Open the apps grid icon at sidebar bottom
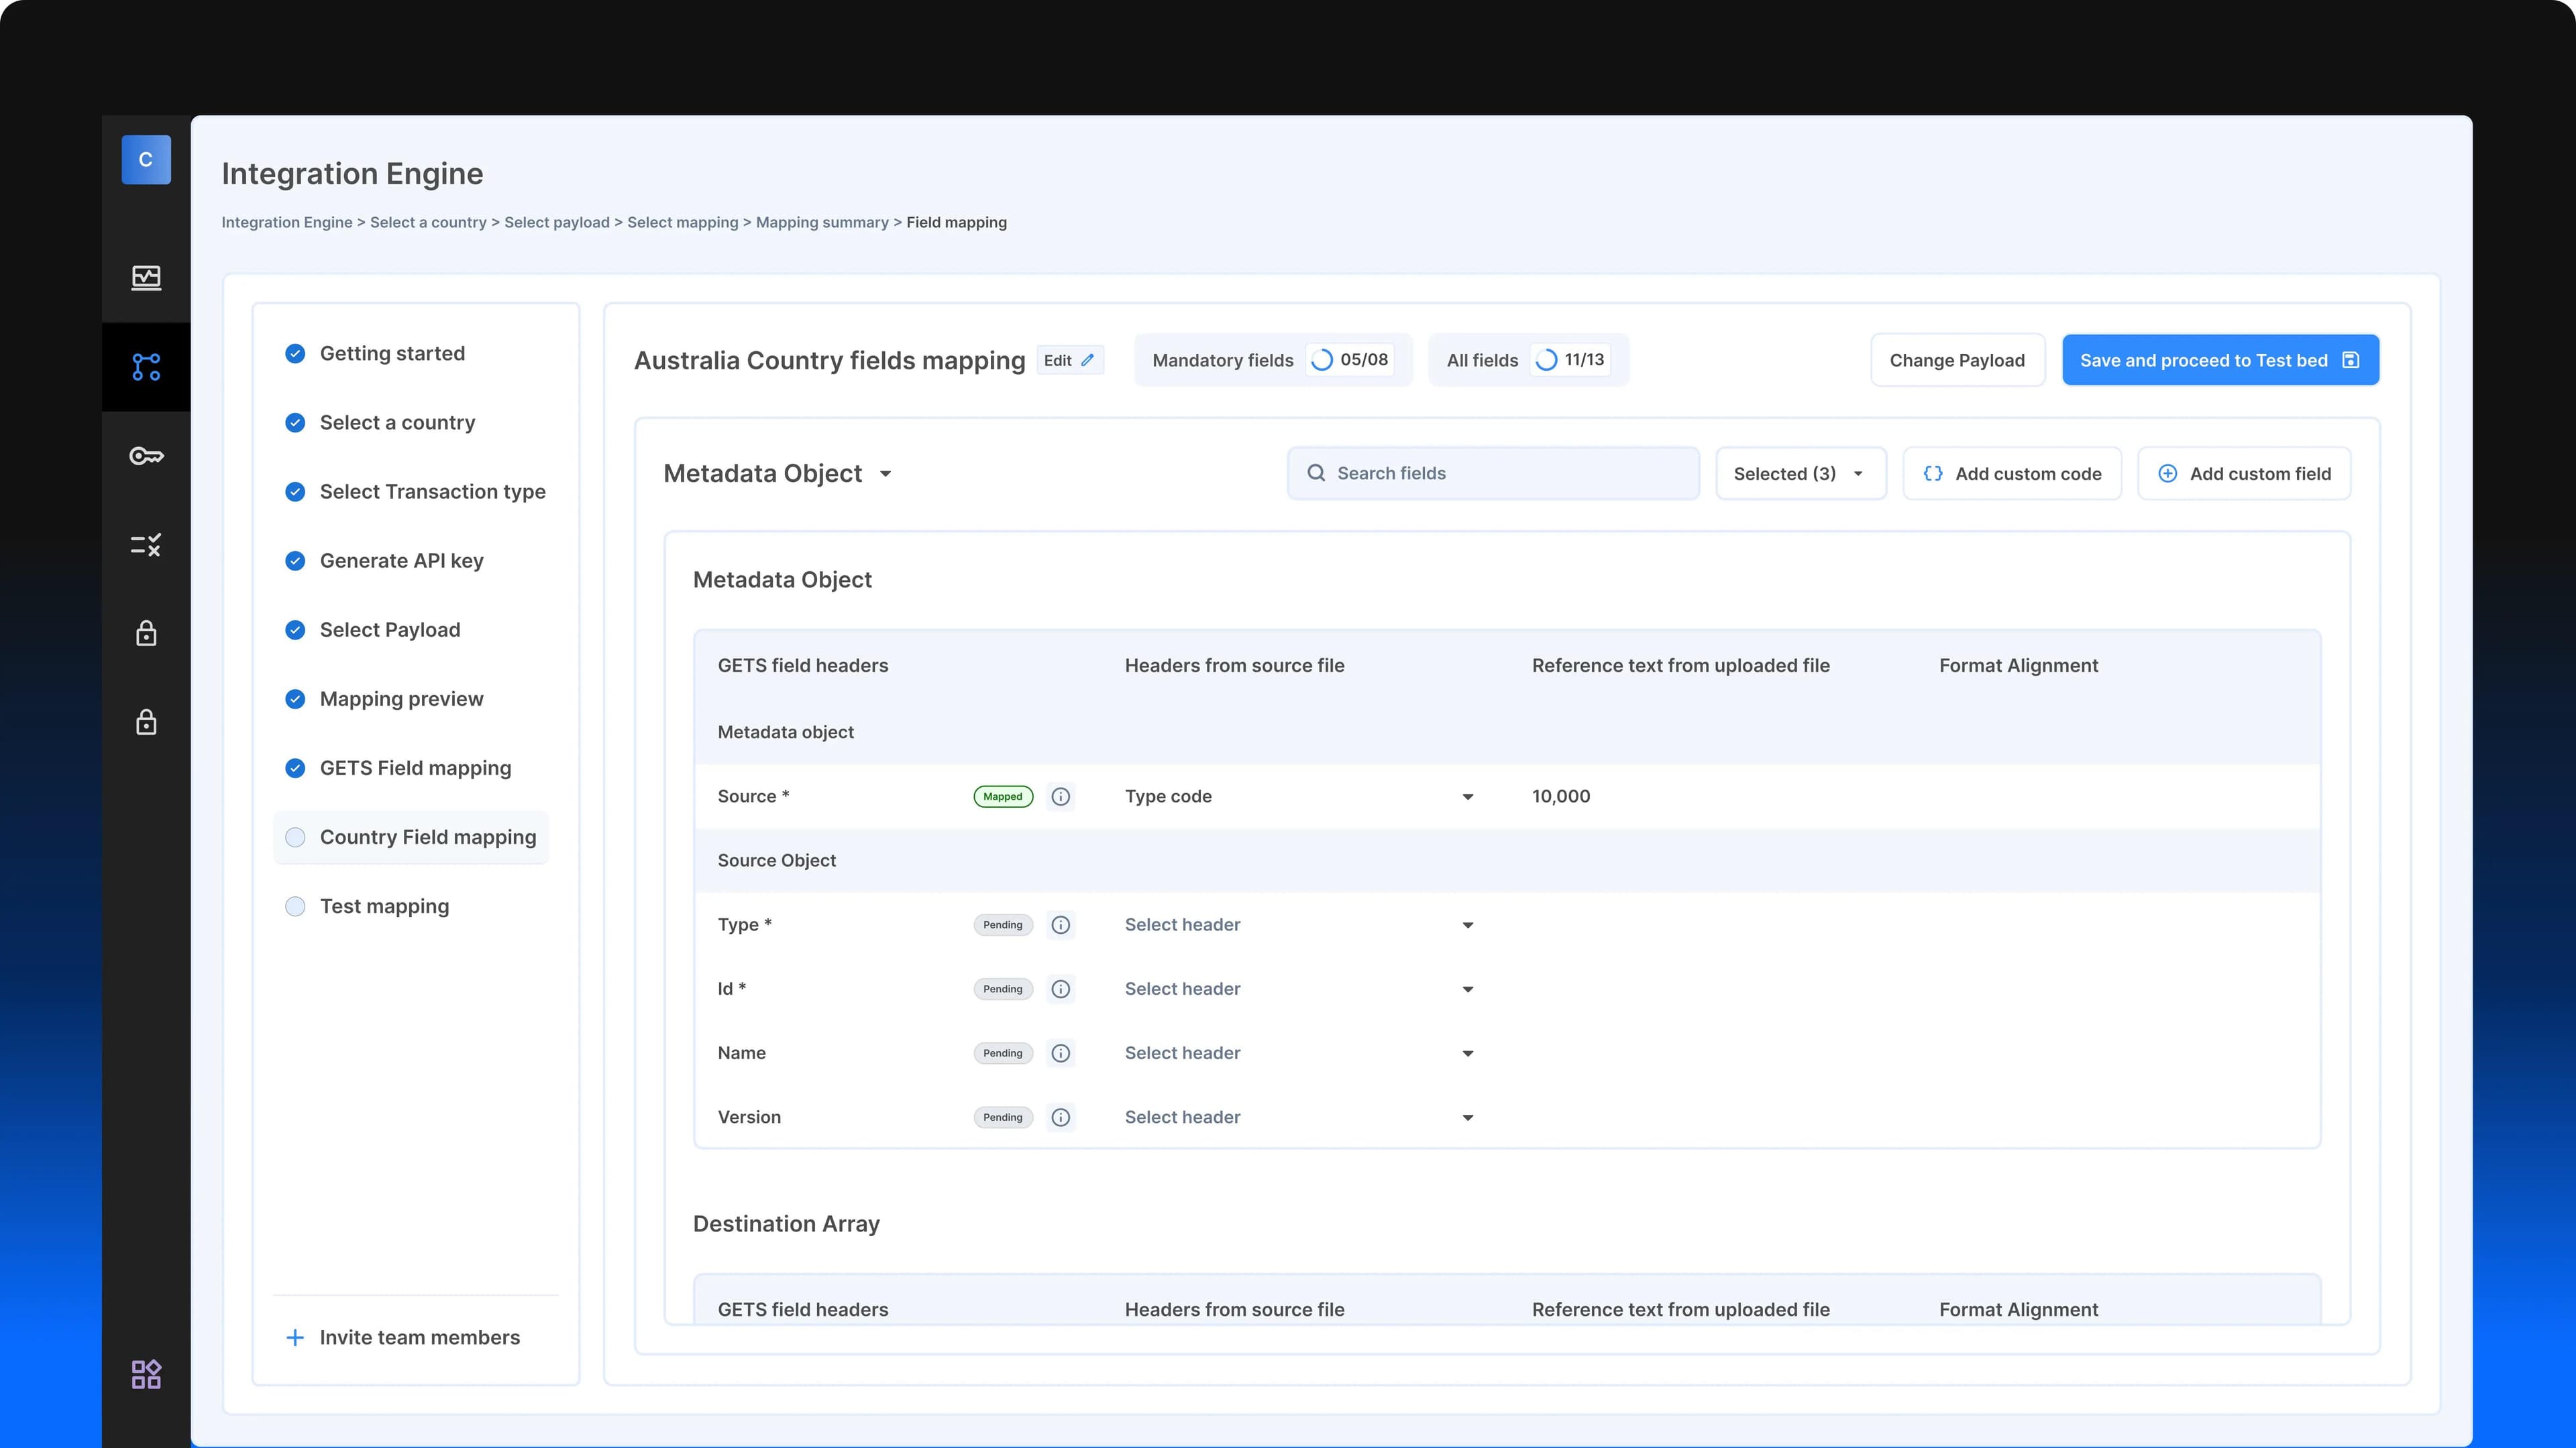Screen dimensions: 2576x1448 pyautogui.click(x=146, y=1374)
